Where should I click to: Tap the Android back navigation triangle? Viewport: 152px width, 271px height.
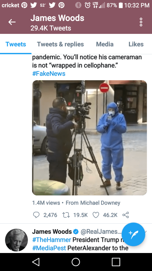point(36,262)
